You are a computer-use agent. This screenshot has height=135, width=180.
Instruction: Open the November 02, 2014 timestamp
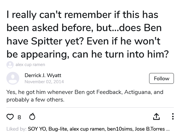[44, 82]
